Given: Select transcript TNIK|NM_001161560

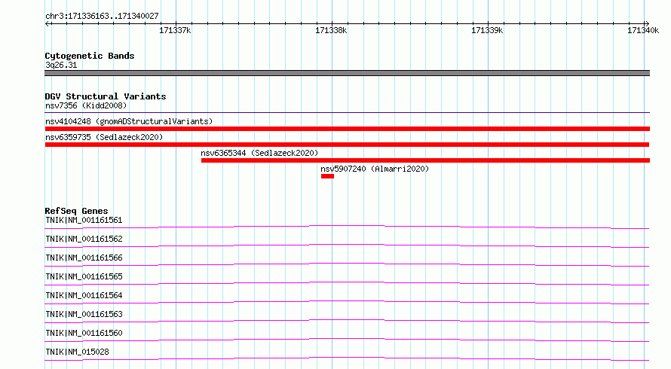Looking at the screenshot, I should point(84,333).
